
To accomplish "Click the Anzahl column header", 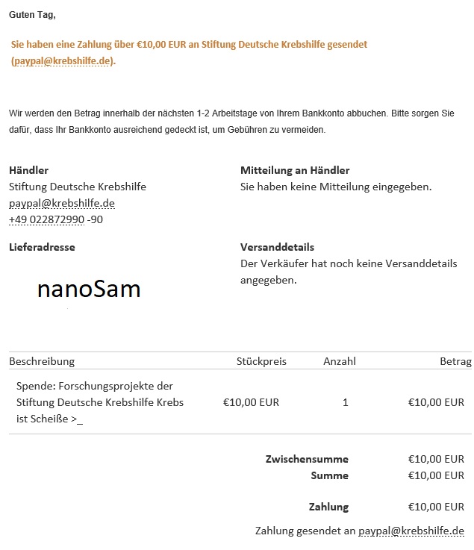I will click(340, 361).
